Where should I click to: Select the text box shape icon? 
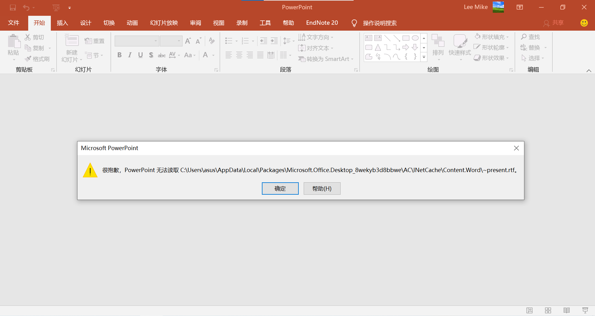click(369, 38)
